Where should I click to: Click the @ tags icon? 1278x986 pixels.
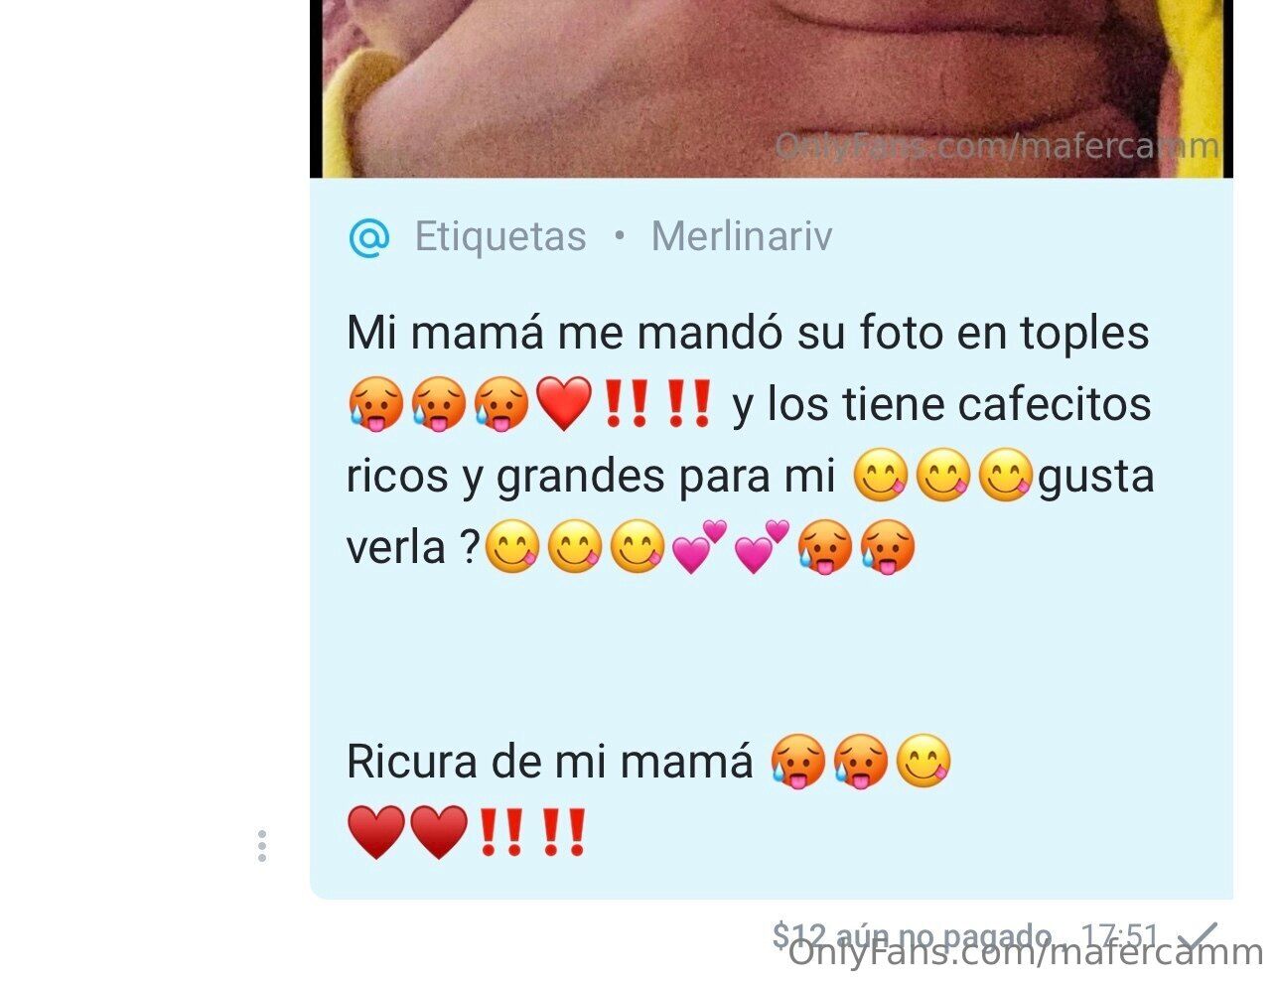click(x=369, y=237)
